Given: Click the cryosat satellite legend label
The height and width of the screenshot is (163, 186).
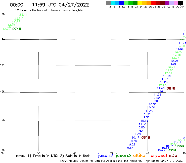Looking at the screenshot, I should pyautogui.click(x=159, y=156).
